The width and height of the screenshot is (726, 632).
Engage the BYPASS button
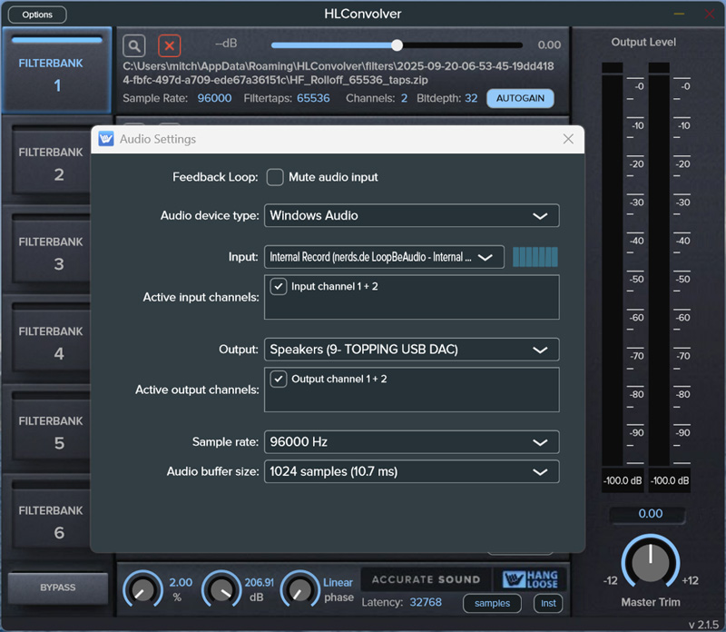point(56,588)
